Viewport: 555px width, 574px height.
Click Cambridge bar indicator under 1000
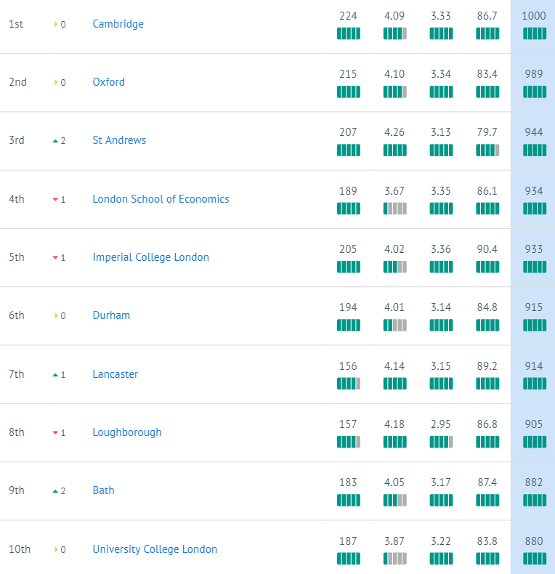click(x=535, y=33)
